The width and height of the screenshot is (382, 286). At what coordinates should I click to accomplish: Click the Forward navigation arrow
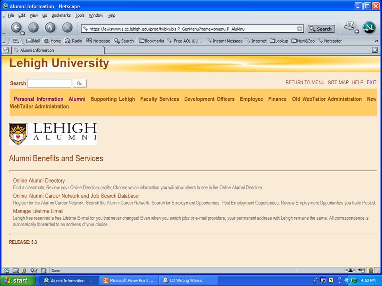click(x=33, y=27)
